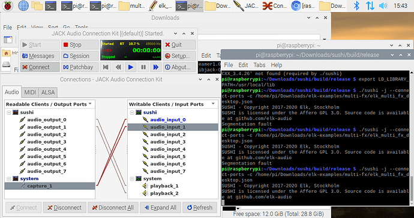Open volume control speaker icon
The width and height of the screenshot is (414, 218).
(x=383, y=5)
